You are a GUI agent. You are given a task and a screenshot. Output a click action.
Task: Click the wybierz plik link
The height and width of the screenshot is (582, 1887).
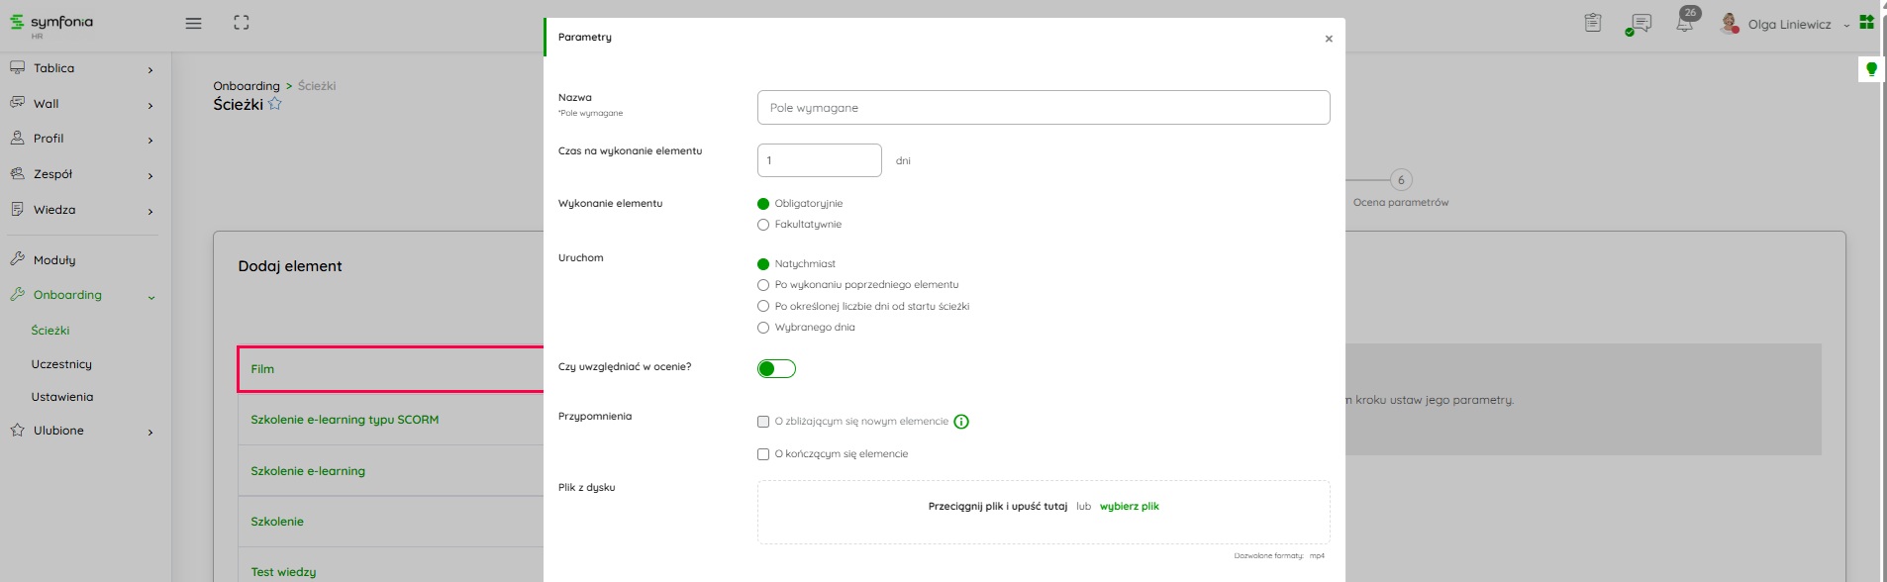(x=1129, y=507)
